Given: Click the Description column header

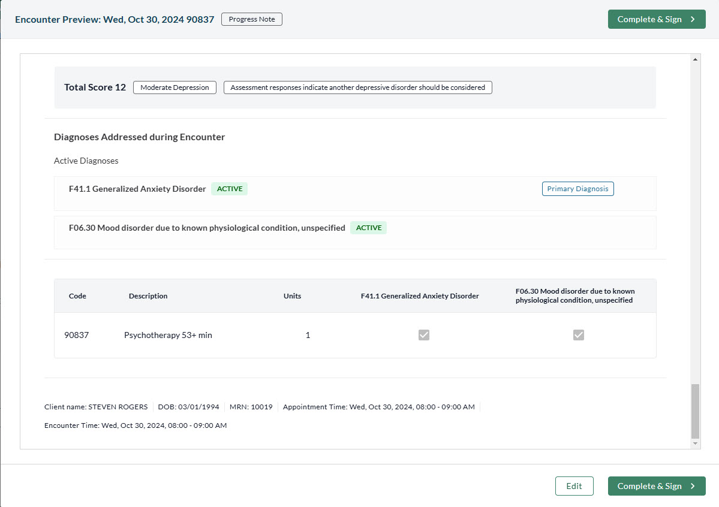Looking at the screenshot, I should pos(148,296).
